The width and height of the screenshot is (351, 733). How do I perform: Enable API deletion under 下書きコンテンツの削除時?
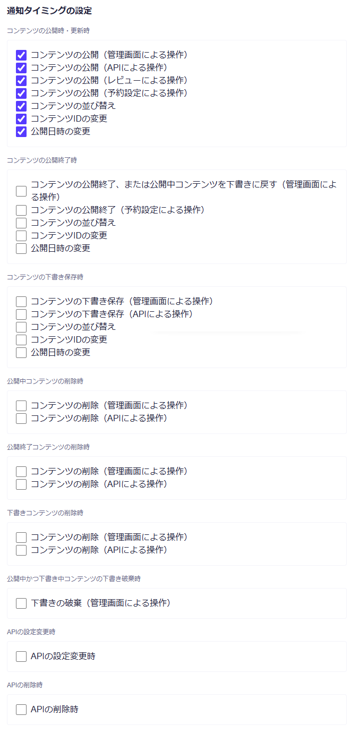click(x=21, y=550)
